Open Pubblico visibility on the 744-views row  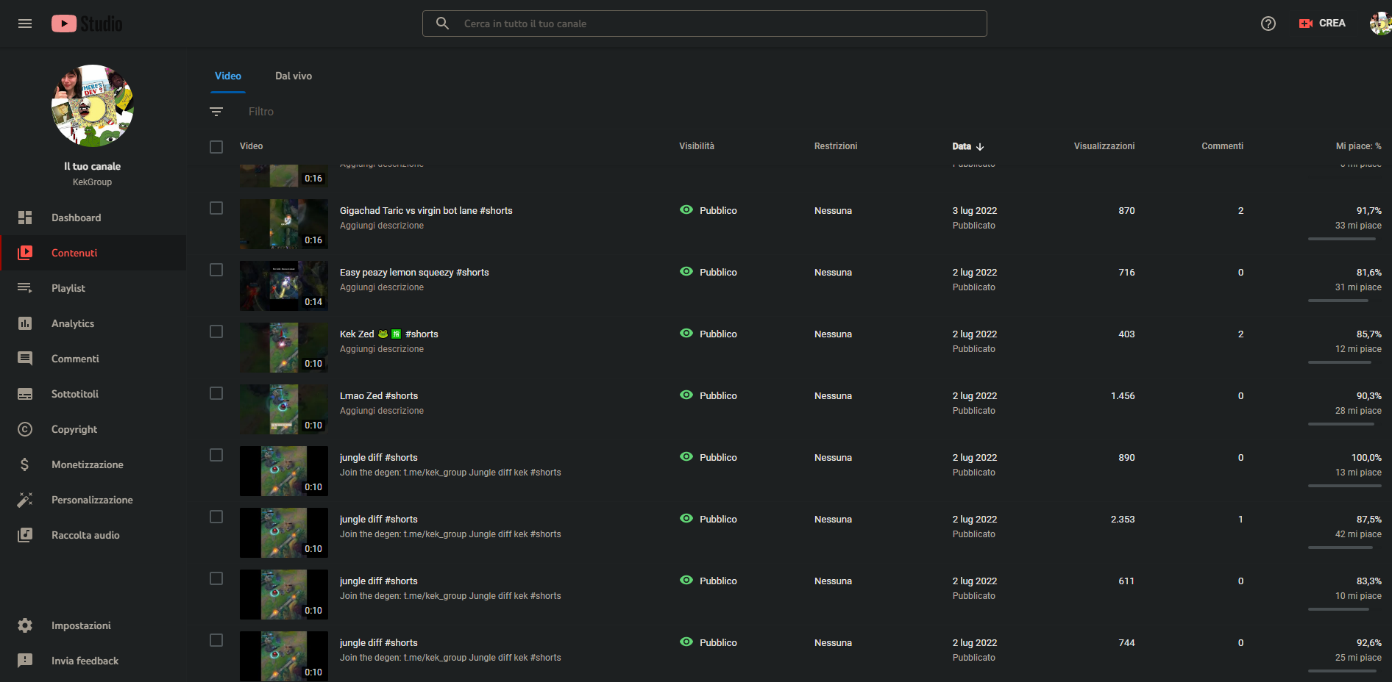[709, 642]
